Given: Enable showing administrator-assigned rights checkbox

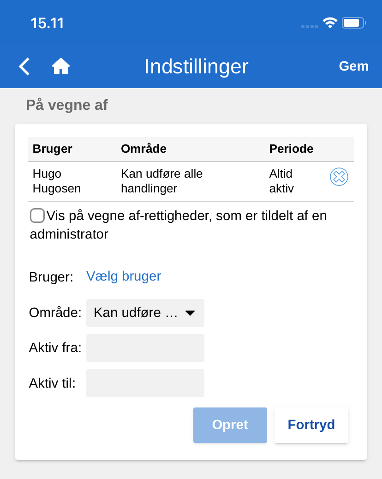Looking at the screenshot, I should (x=37, y=216).
